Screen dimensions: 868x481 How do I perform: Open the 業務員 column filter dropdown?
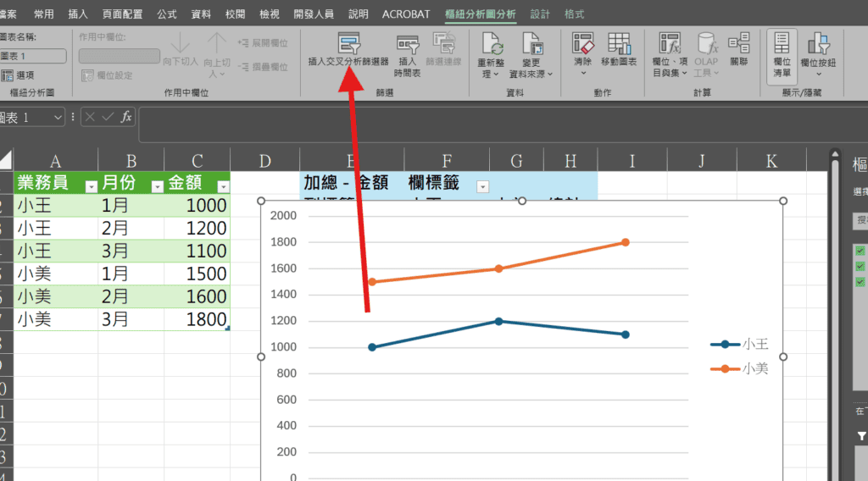(x=90, y=186)
